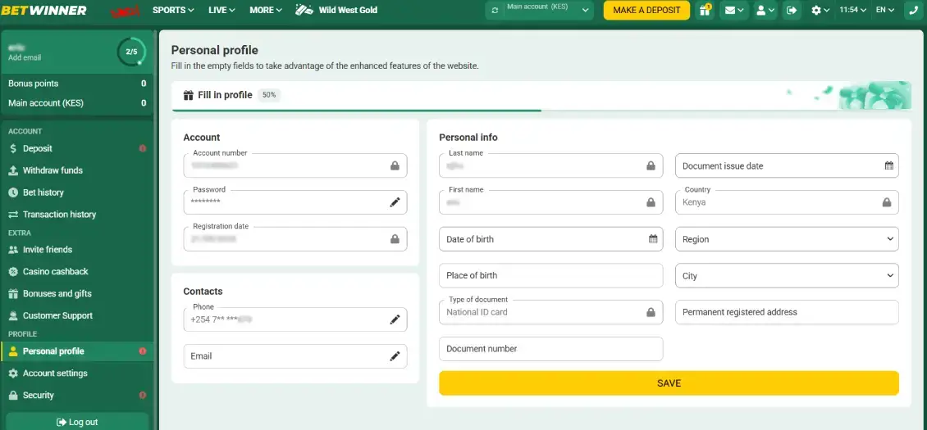
Task: Click the lock icon in First name field
Action: coord(651,202)
